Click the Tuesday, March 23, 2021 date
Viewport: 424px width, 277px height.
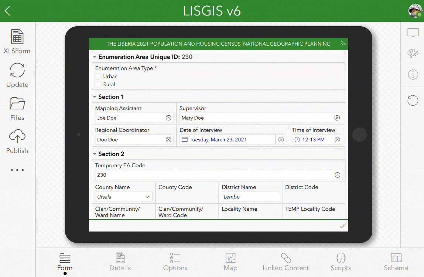point(218,140)
